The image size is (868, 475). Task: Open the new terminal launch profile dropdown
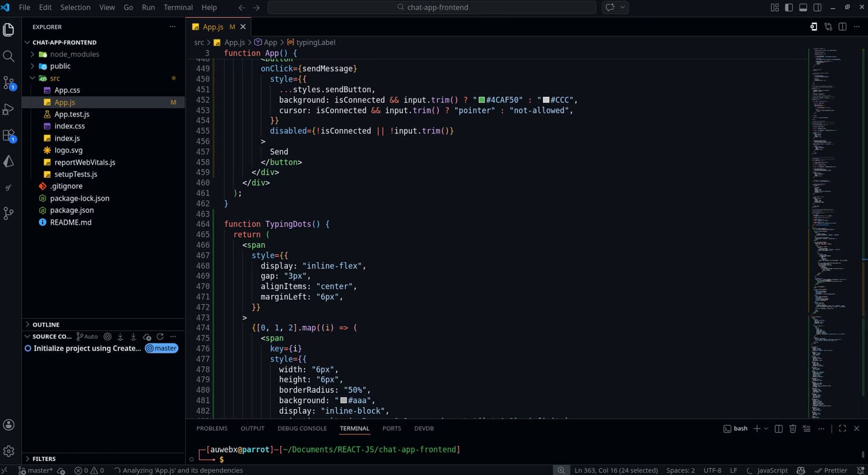click(766, 428)
